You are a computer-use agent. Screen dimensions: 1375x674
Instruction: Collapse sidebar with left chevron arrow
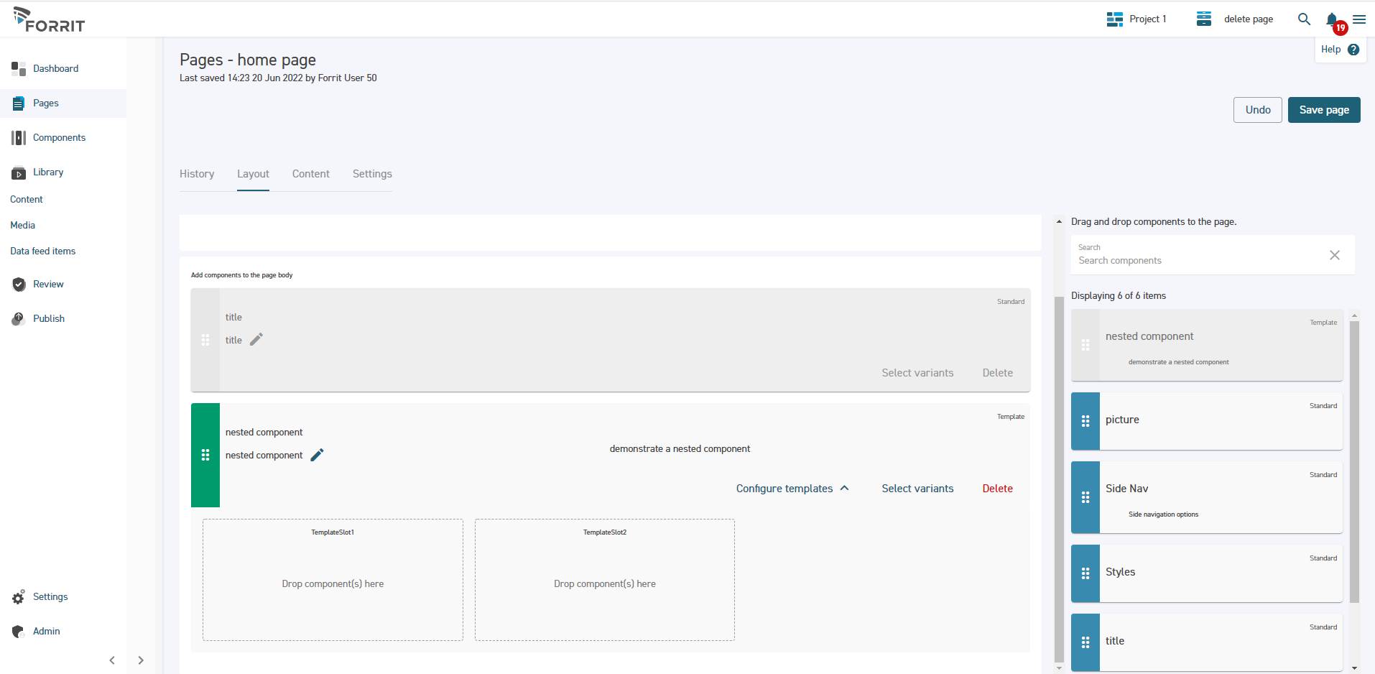(112, 660)
